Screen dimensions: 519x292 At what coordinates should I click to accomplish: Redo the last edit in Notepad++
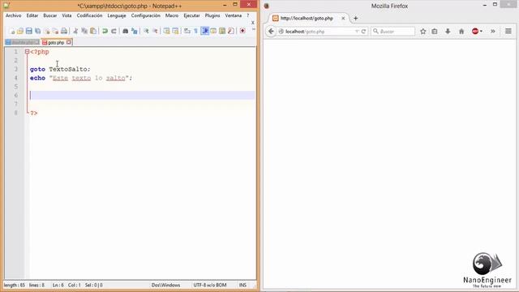114,31
